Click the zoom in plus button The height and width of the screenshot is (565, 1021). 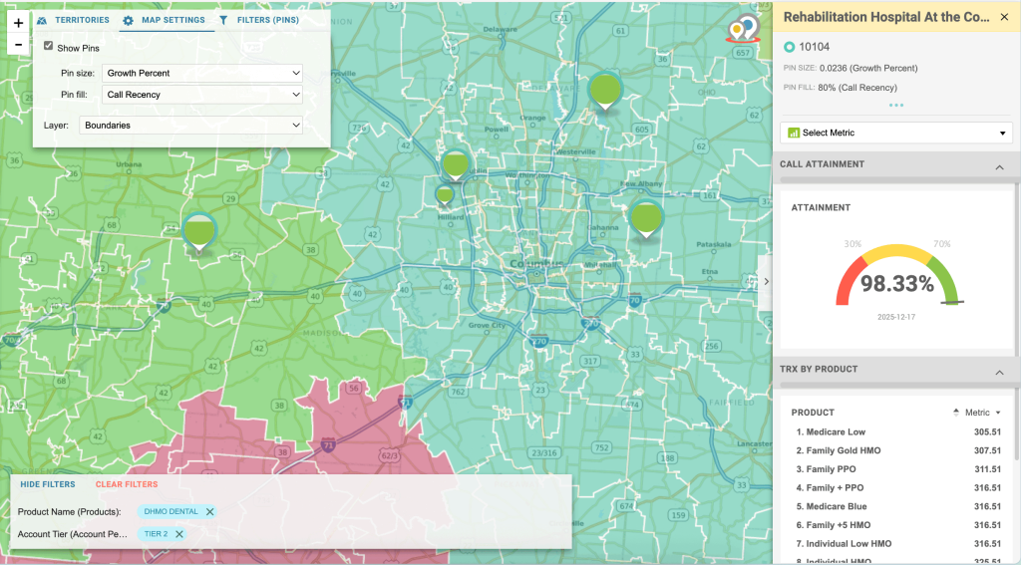[x=18, y=23]
